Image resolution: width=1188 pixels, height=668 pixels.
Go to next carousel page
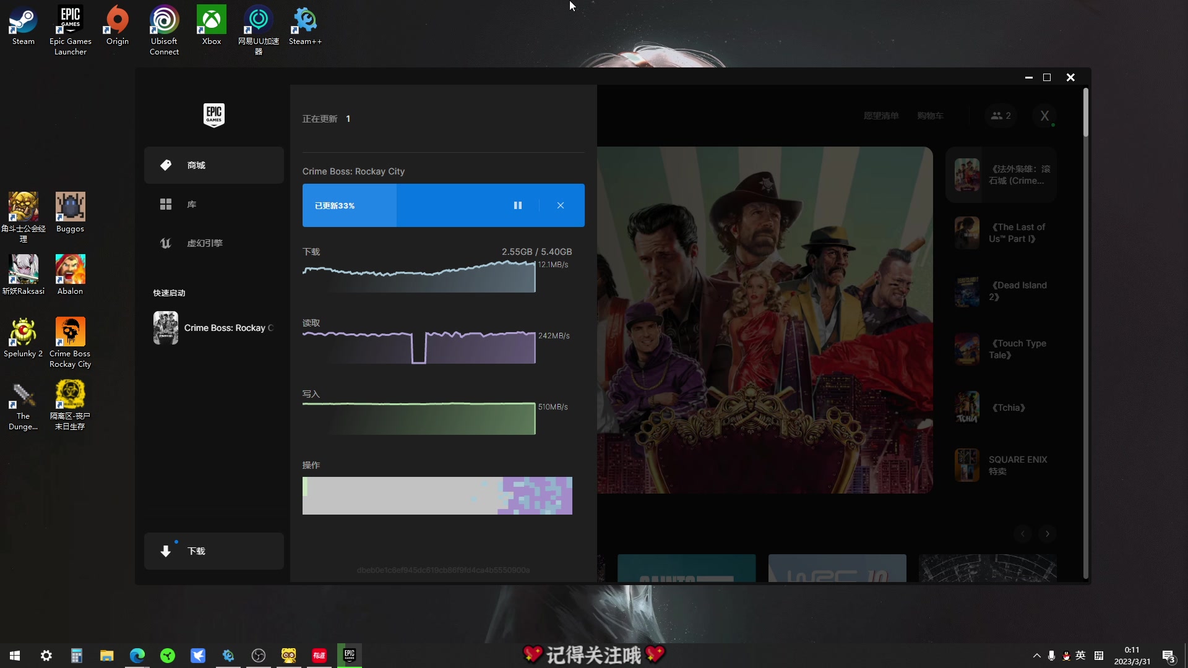(x=1048, y=534)
